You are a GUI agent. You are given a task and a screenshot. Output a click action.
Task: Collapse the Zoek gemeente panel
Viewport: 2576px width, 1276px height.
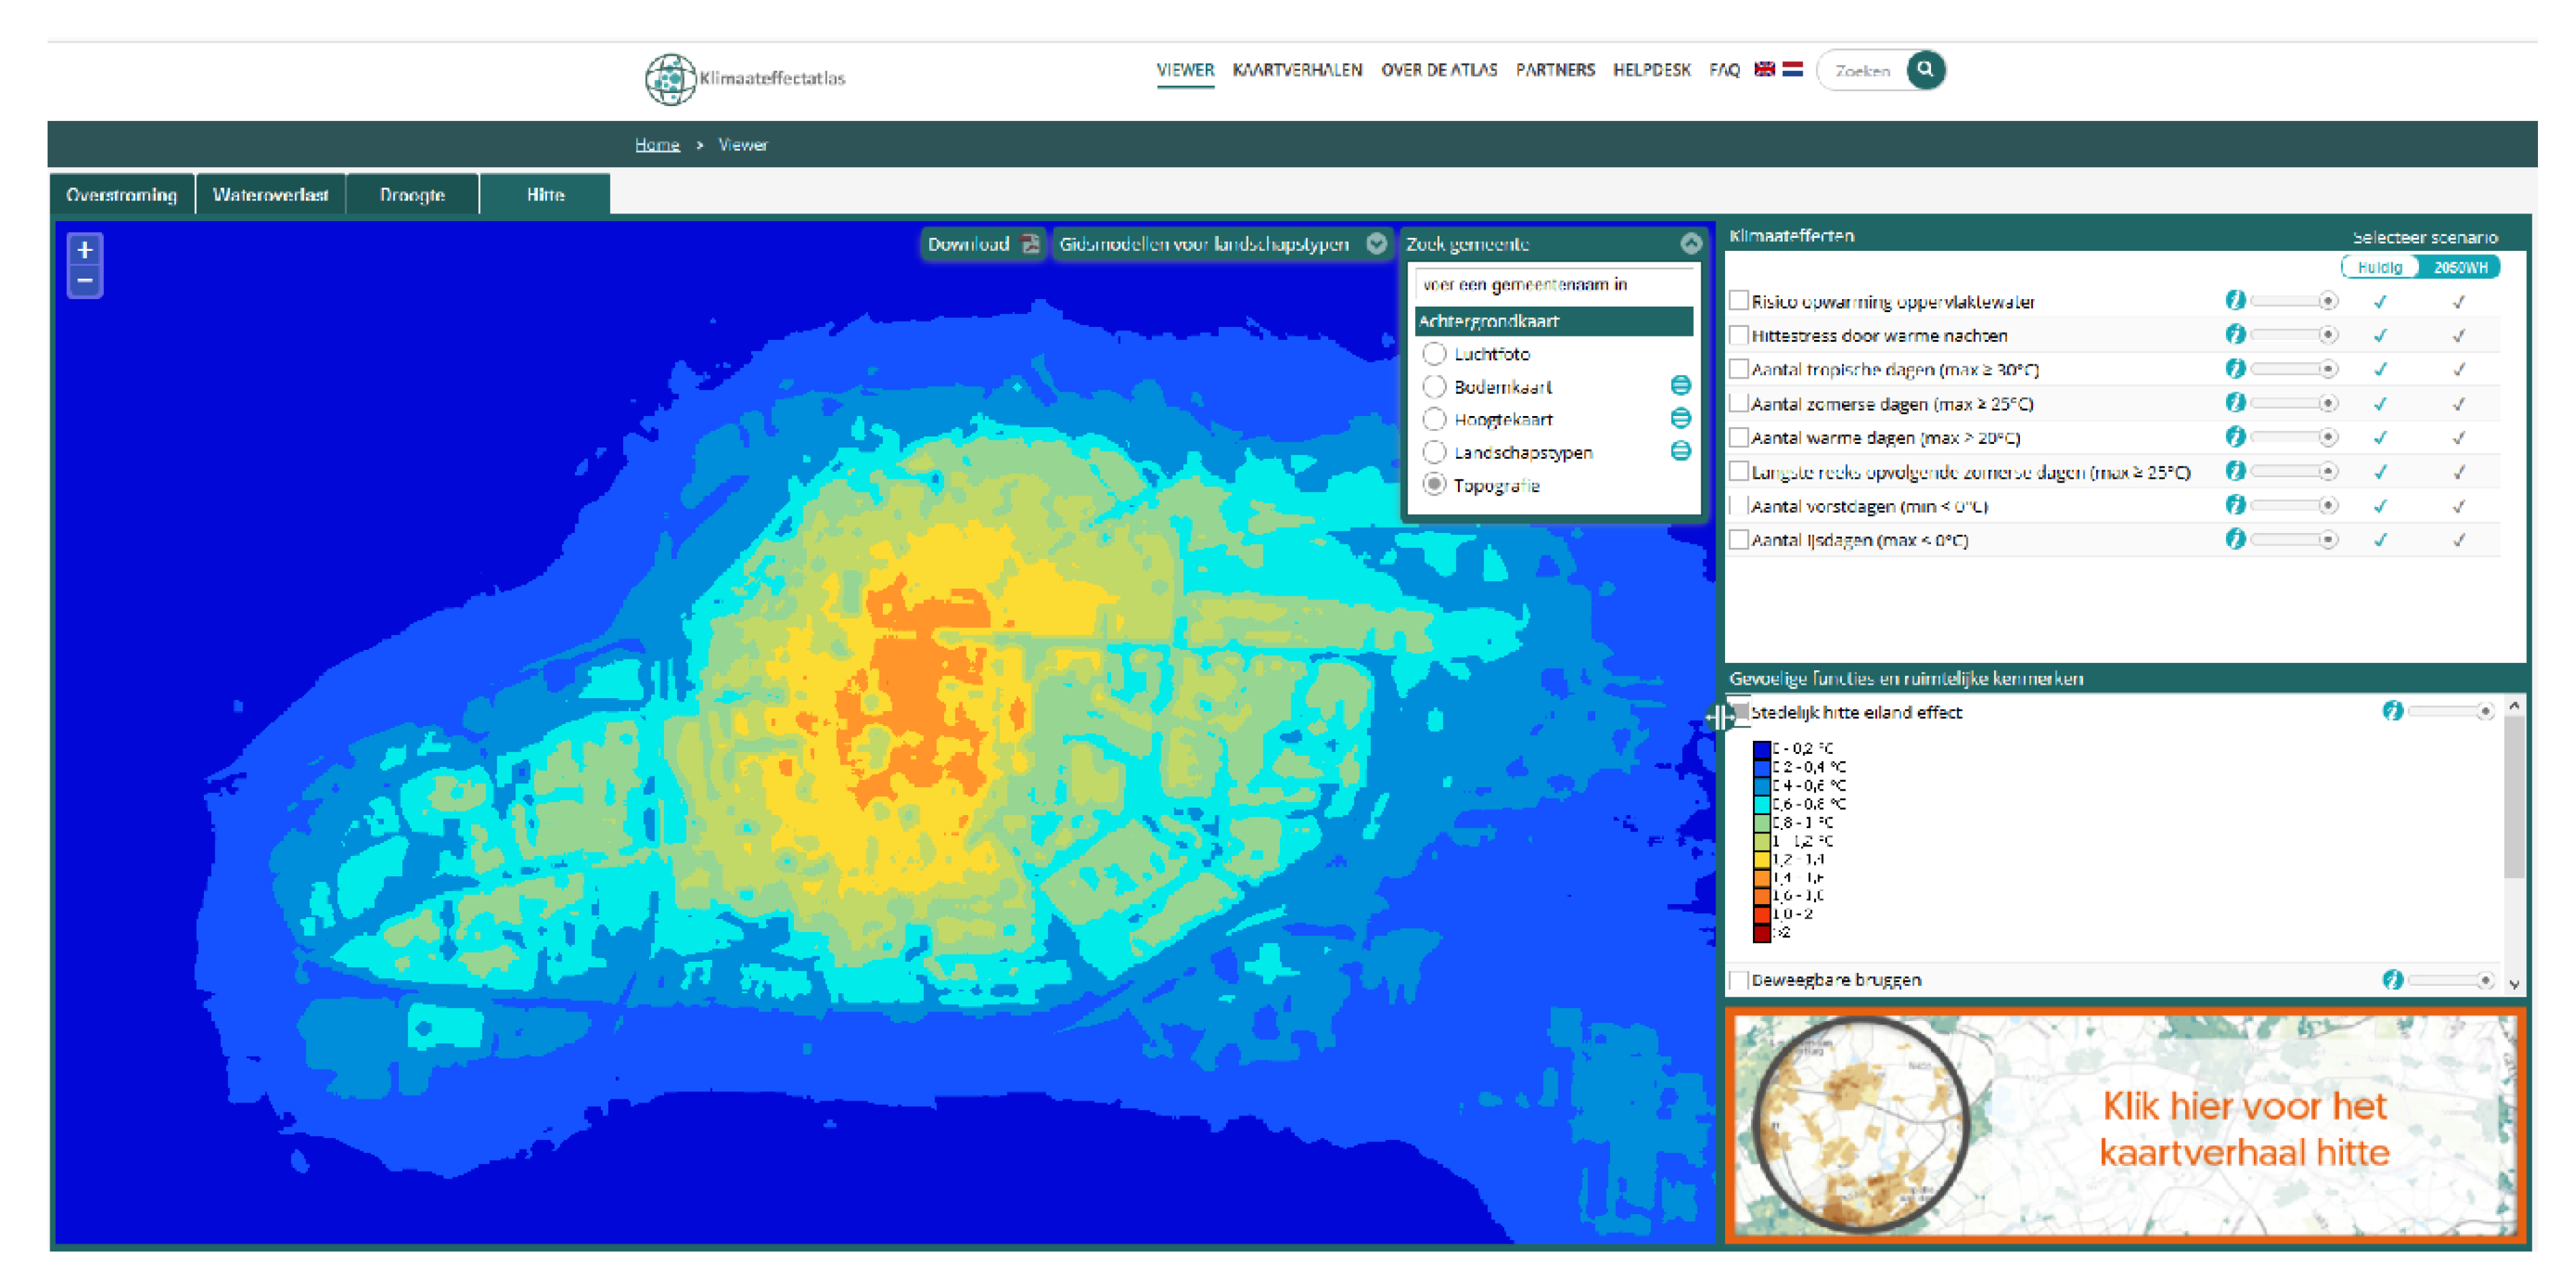(x=1691, y=244)
